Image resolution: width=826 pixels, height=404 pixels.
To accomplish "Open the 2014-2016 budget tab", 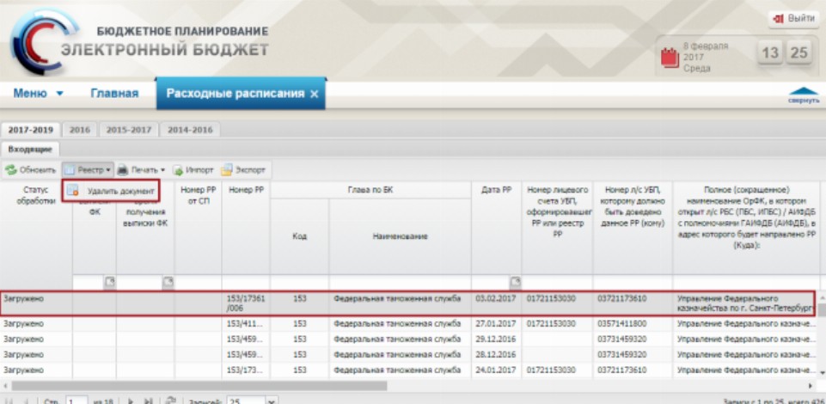I will click(x=190, y=130).
